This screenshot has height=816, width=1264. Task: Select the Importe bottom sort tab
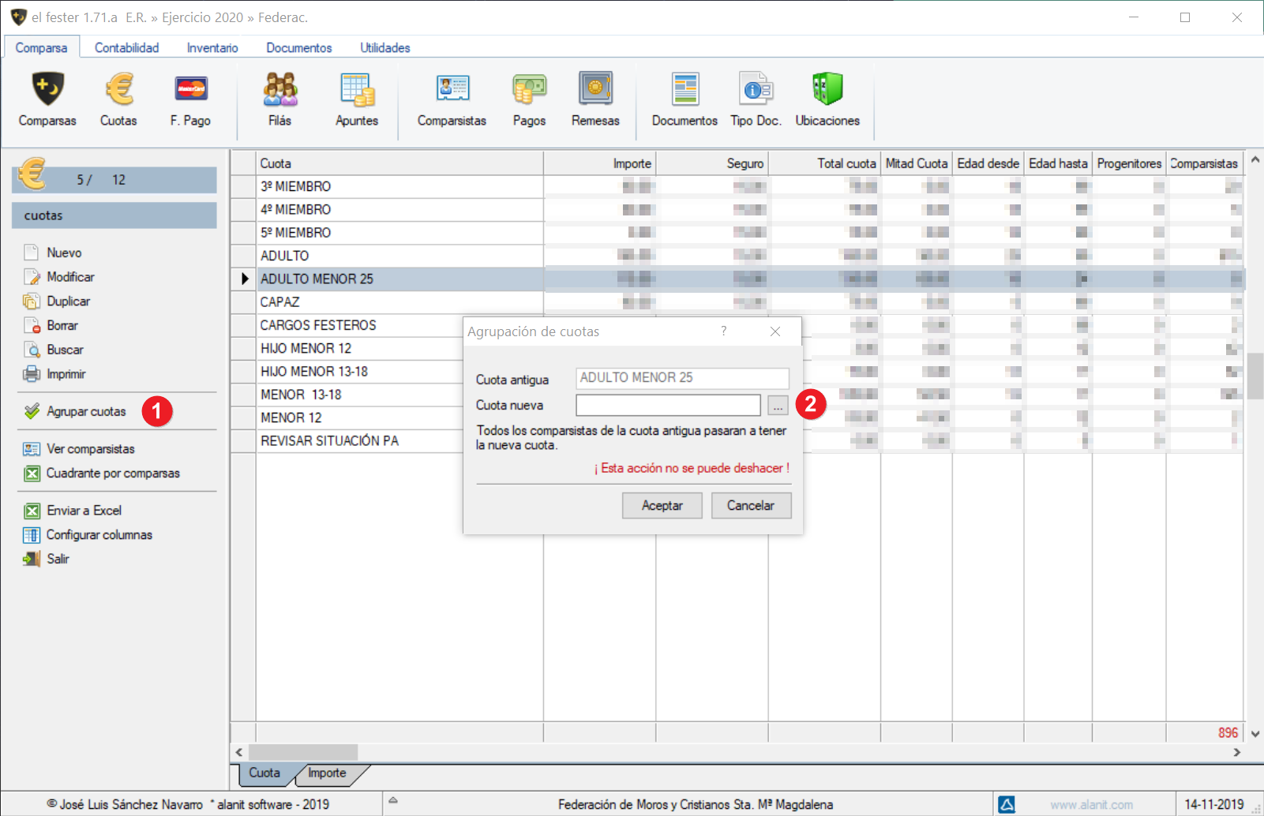pos(327,773)
